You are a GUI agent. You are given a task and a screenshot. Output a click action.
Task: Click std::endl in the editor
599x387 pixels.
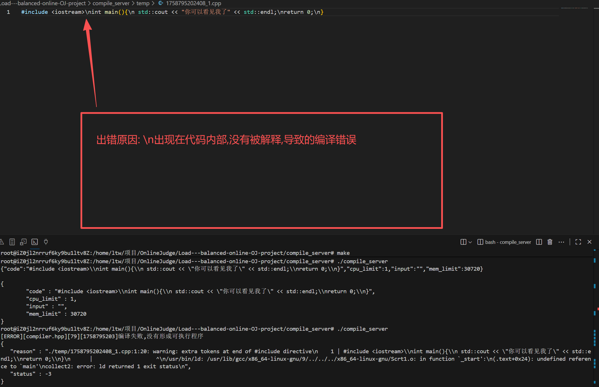(259, 12)
